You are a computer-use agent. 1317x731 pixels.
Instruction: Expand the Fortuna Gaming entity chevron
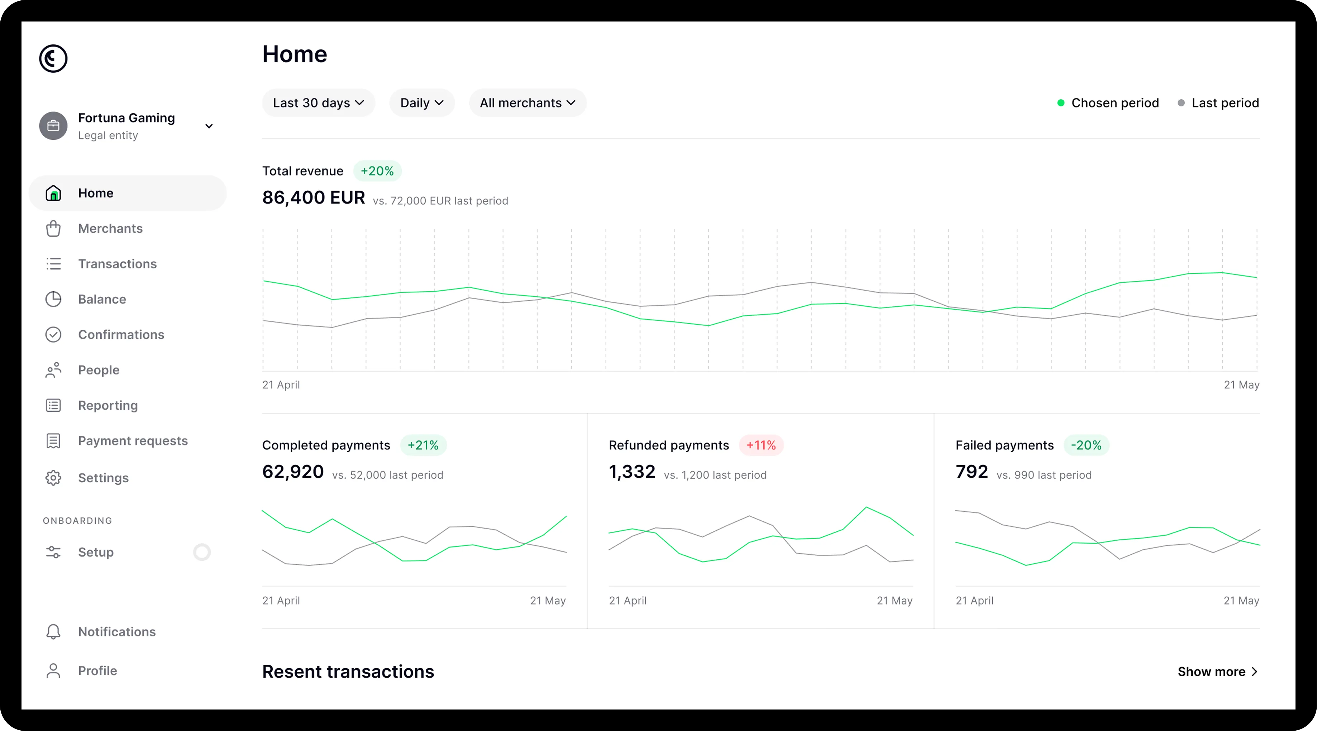[209, 126]
